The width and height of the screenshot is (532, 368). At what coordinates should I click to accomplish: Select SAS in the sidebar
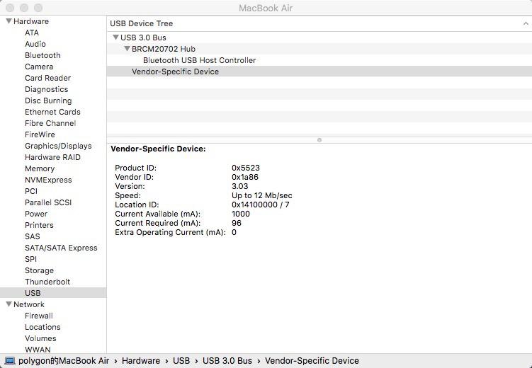[x=33, y=236]
